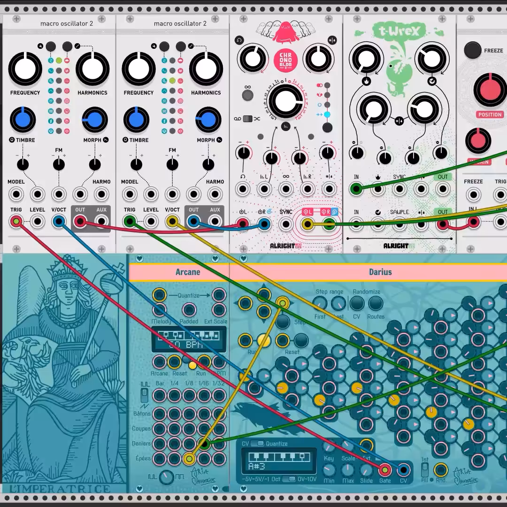This screenshot has width=507, height=507.
Task: Click the Darius Run yellow light button
Action: coord(264,340)
